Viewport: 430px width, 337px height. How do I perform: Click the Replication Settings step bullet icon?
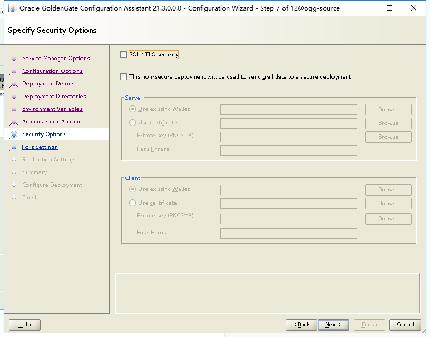[14, 159]
